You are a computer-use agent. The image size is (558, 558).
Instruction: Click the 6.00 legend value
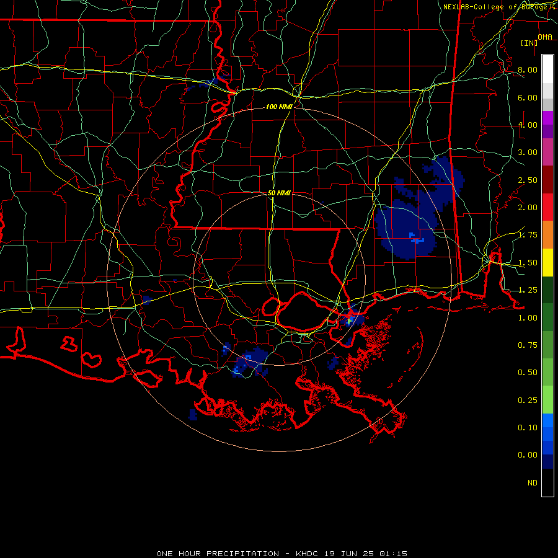[x=528, y=97]
